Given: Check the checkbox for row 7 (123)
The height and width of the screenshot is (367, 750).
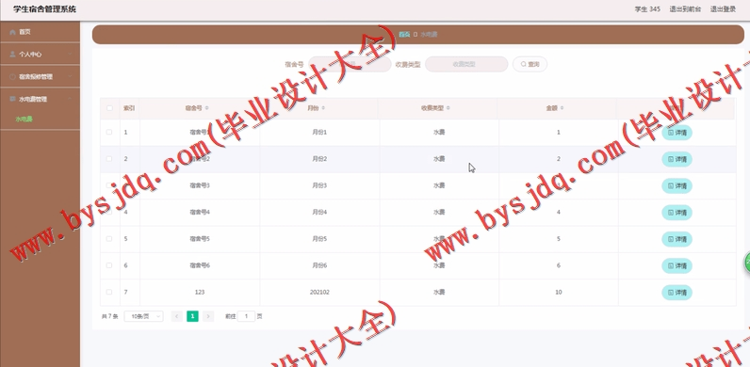Looking at the screenshot, I should pos(109,292).
